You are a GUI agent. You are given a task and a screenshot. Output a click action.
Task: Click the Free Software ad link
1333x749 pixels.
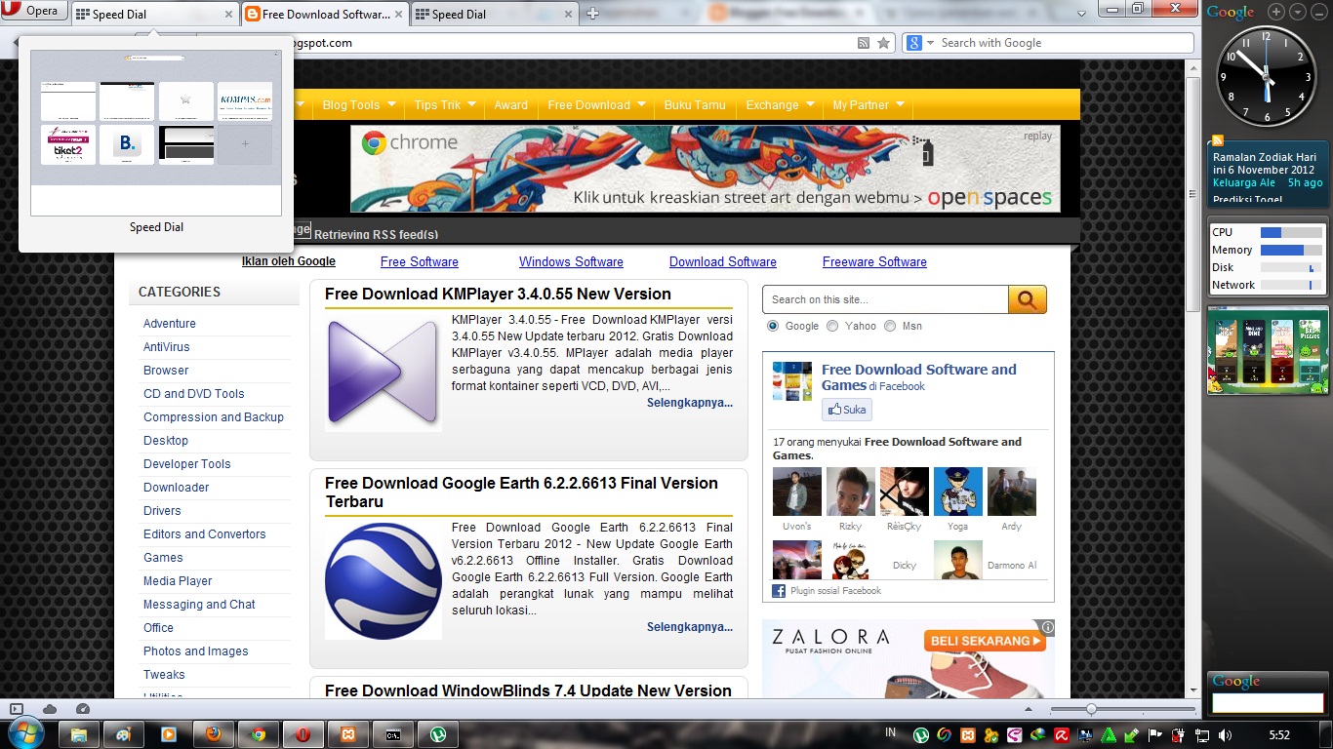click(419, 261)
